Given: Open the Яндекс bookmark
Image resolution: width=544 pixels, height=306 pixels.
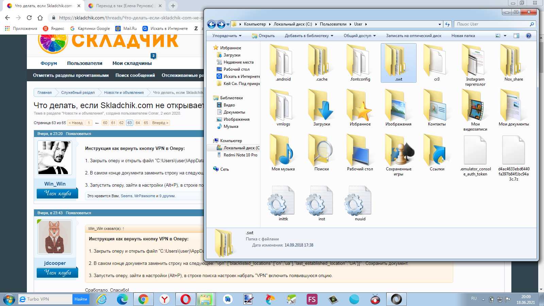Looking at the screenshot, I should pos(53,29).
